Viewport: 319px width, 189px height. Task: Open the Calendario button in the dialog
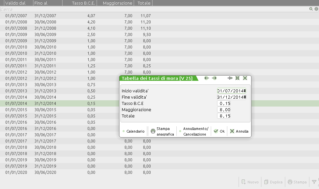pos(134,131)
